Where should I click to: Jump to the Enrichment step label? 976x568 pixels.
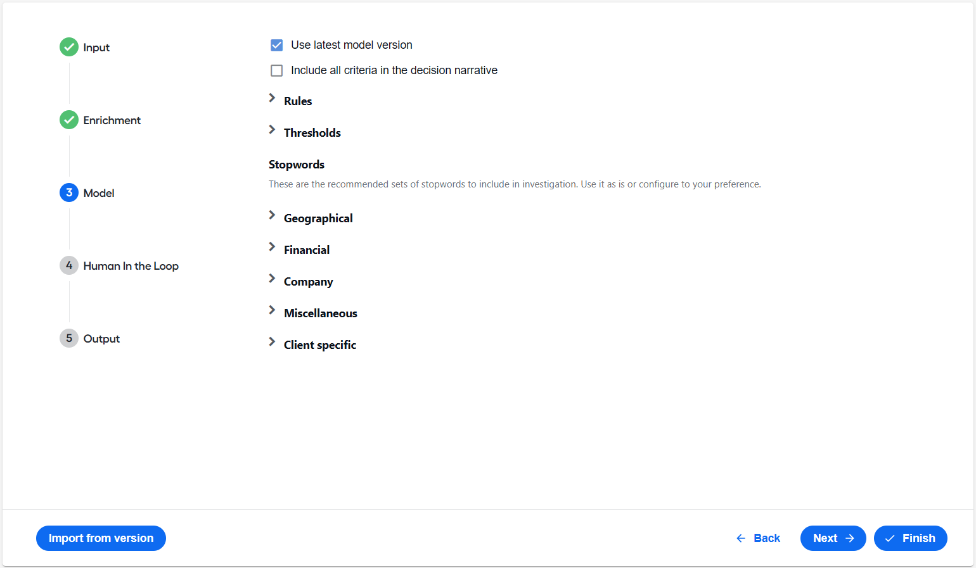click(x=112, y=120)
